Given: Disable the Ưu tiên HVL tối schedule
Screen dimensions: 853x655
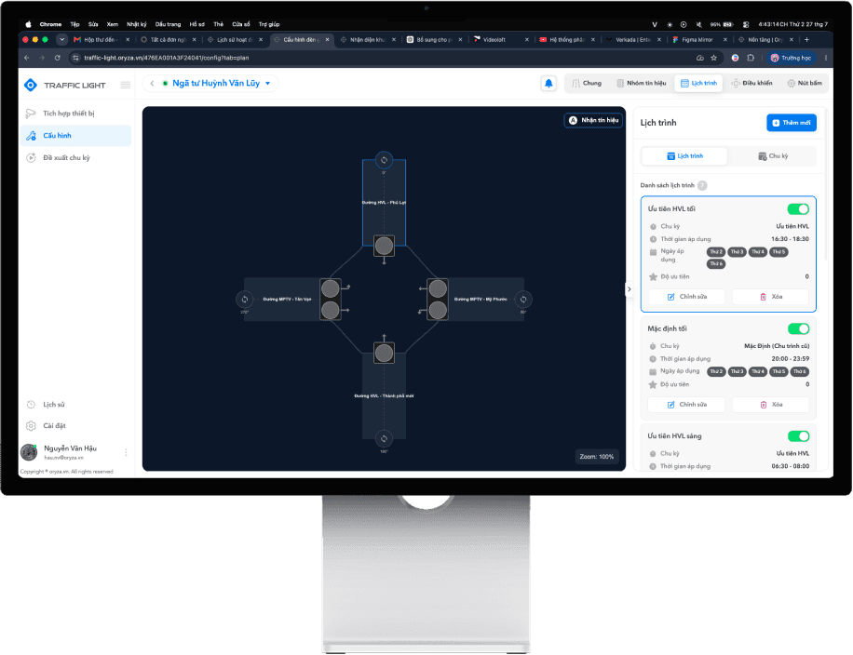Looking at the screenshot, I should pyautogui.click(x=798, y=209).
